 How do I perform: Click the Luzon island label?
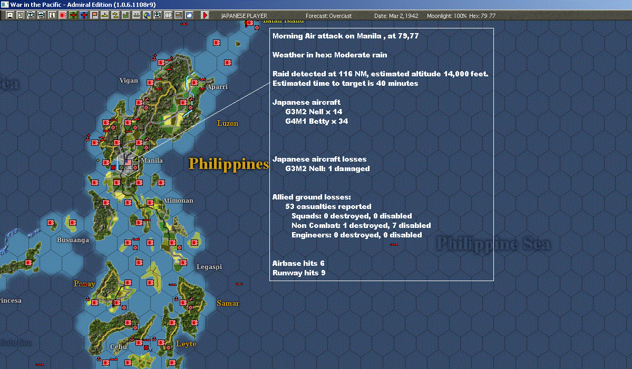click(x=228, y=123)
